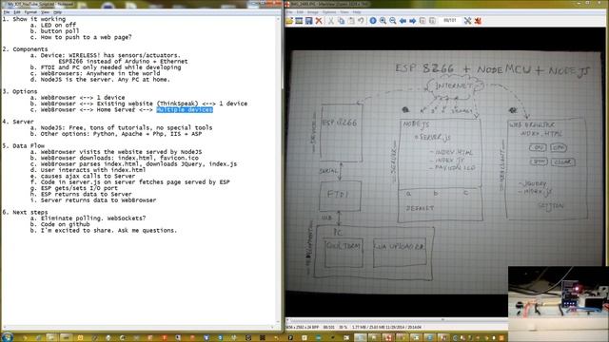
Task: Click 'i. Server returns data to WebBrowser' line
Action: 93,200
